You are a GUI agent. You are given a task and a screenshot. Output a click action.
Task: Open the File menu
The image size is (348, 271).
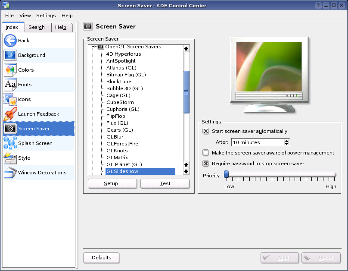coord(9,16)
